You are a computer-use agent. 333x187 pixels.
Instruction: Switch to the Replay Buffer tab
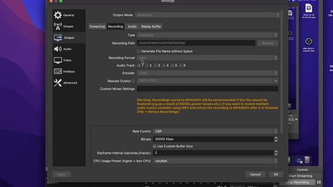151,26
